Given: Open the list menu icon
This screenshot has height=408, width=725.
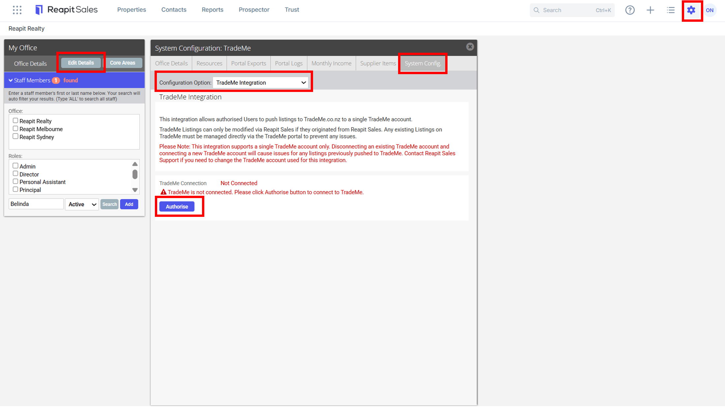Looking at the screenshot, I should pyautogui.click(x=671, y=10).
